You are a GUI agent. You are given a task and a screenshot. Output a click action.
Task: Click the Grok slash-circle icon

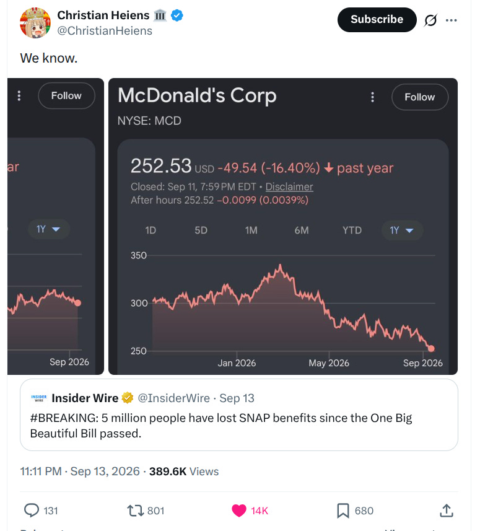click(430, 20)
